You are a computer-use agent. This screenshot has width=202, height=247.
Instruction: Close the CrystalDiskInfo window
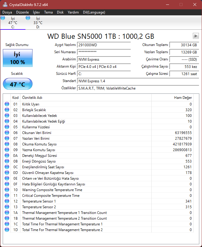(x=195, y=5)
